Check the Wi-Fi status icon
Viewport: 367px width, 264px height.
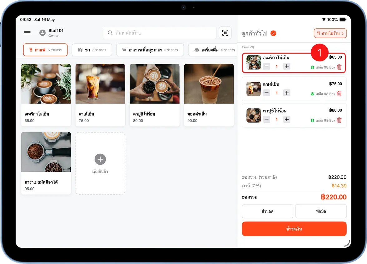pos(324,20)
